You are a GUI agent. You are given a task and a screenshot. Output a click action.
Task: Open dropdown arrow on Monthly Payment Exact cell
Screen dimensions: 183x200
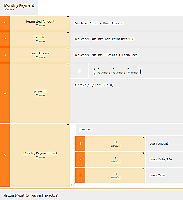pos(68,125)
